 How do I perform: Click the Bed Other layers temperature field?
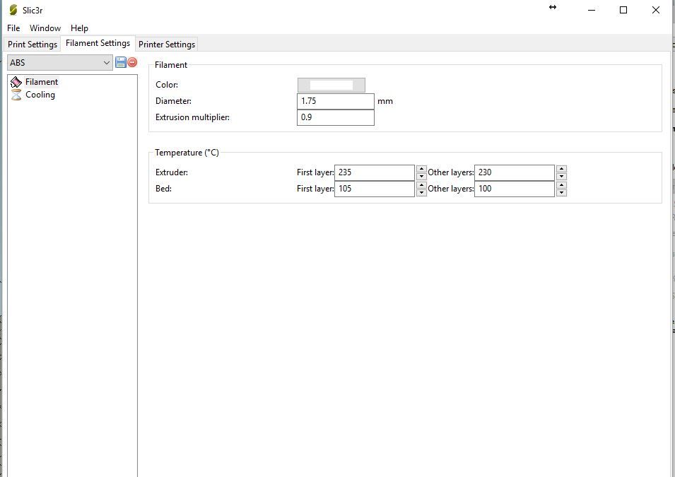tap(514, 189)
